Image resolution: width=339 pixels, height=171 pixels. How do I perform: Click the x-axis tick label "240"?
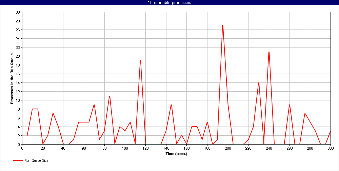[269, 148]
